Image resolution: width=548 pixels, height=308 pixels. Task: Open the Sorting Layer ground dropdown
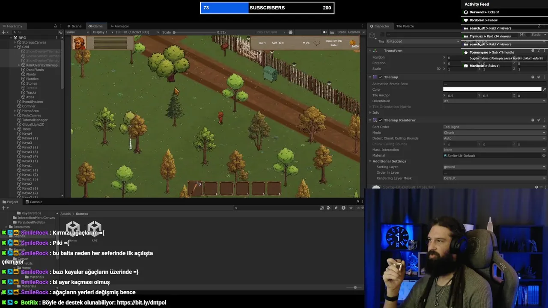click(x=494, y=167)
